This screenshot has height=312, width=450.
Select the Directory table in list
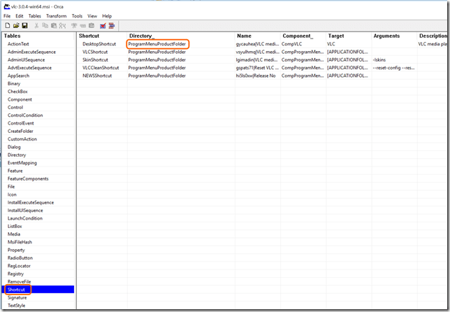(x=17, y=155)
